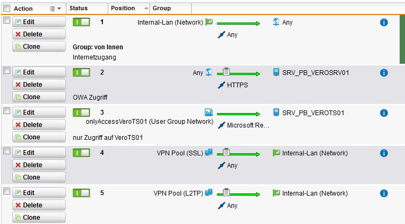
Task: Edit the OWA Zugriff rule
Action: click(x=39, y=72)
